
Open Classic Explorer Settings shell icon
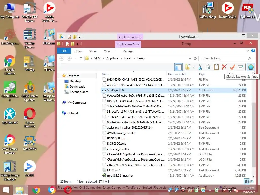[251, 67]
